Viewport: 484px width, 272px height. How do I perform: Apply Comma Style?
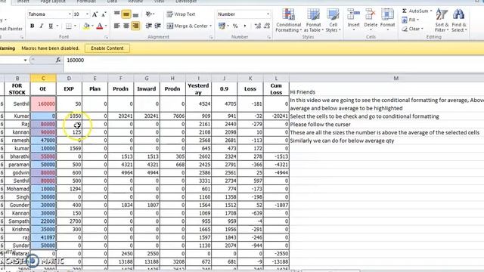(x=244, y=26)
